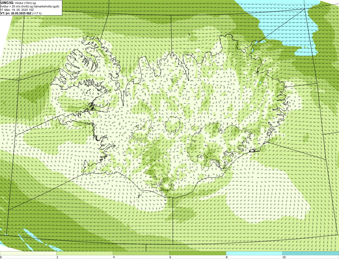The image size is (339, 259).
Task: Click the "hviður > 25 m/s (hvítt)" description line
Action: 30,6
